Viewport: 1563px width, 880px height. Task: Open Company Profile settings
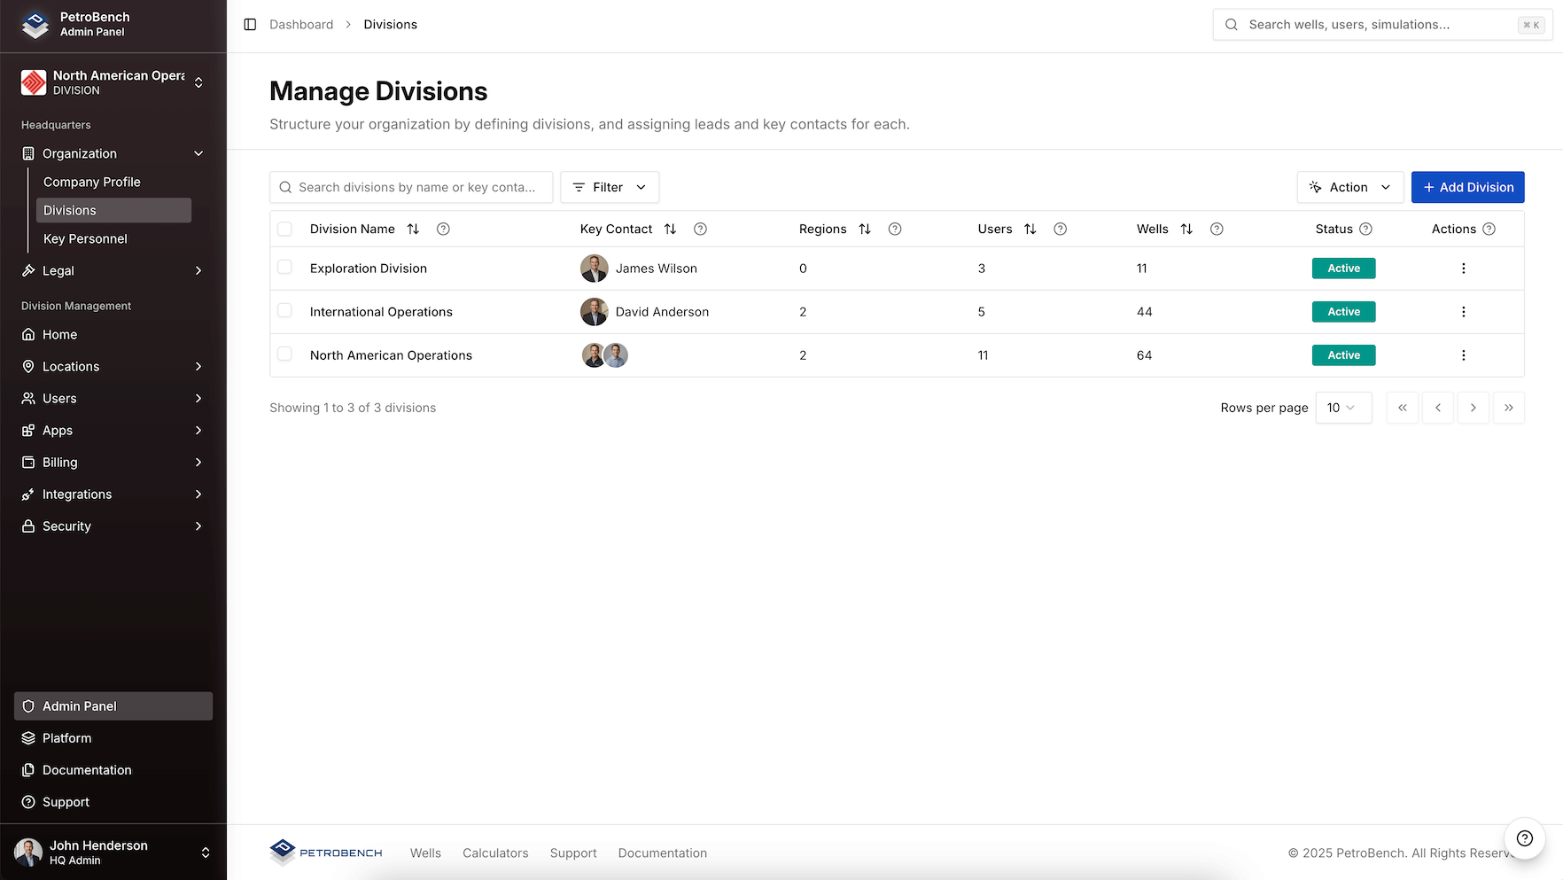click(x=91, y=182)
